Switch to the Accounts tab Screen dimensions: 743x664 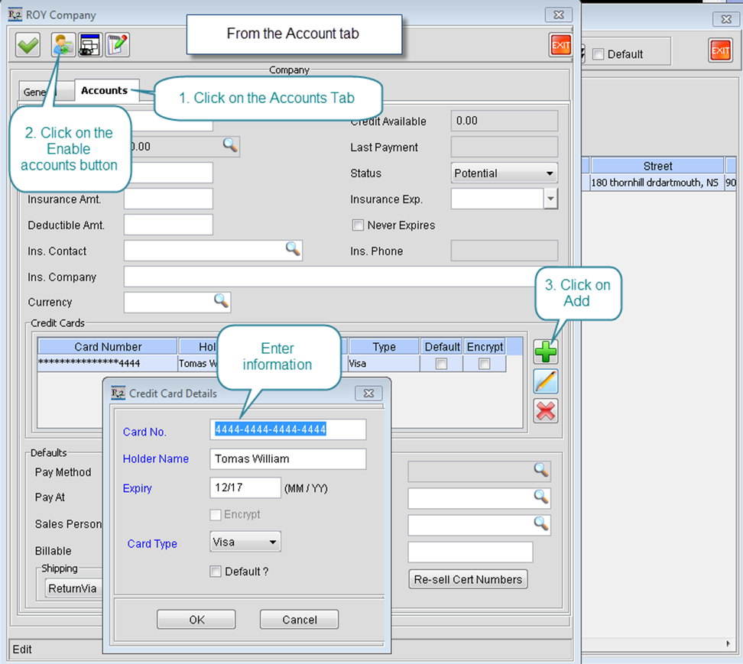(105, 90)
